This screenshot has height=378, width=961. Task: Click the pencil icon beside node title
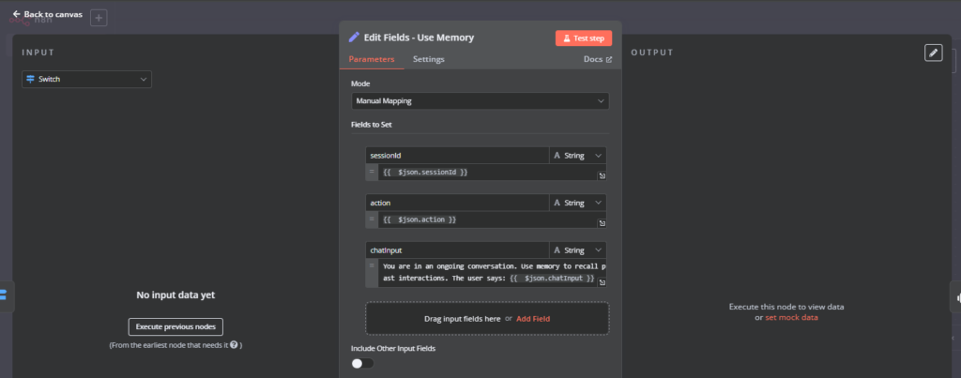(354, 38)
